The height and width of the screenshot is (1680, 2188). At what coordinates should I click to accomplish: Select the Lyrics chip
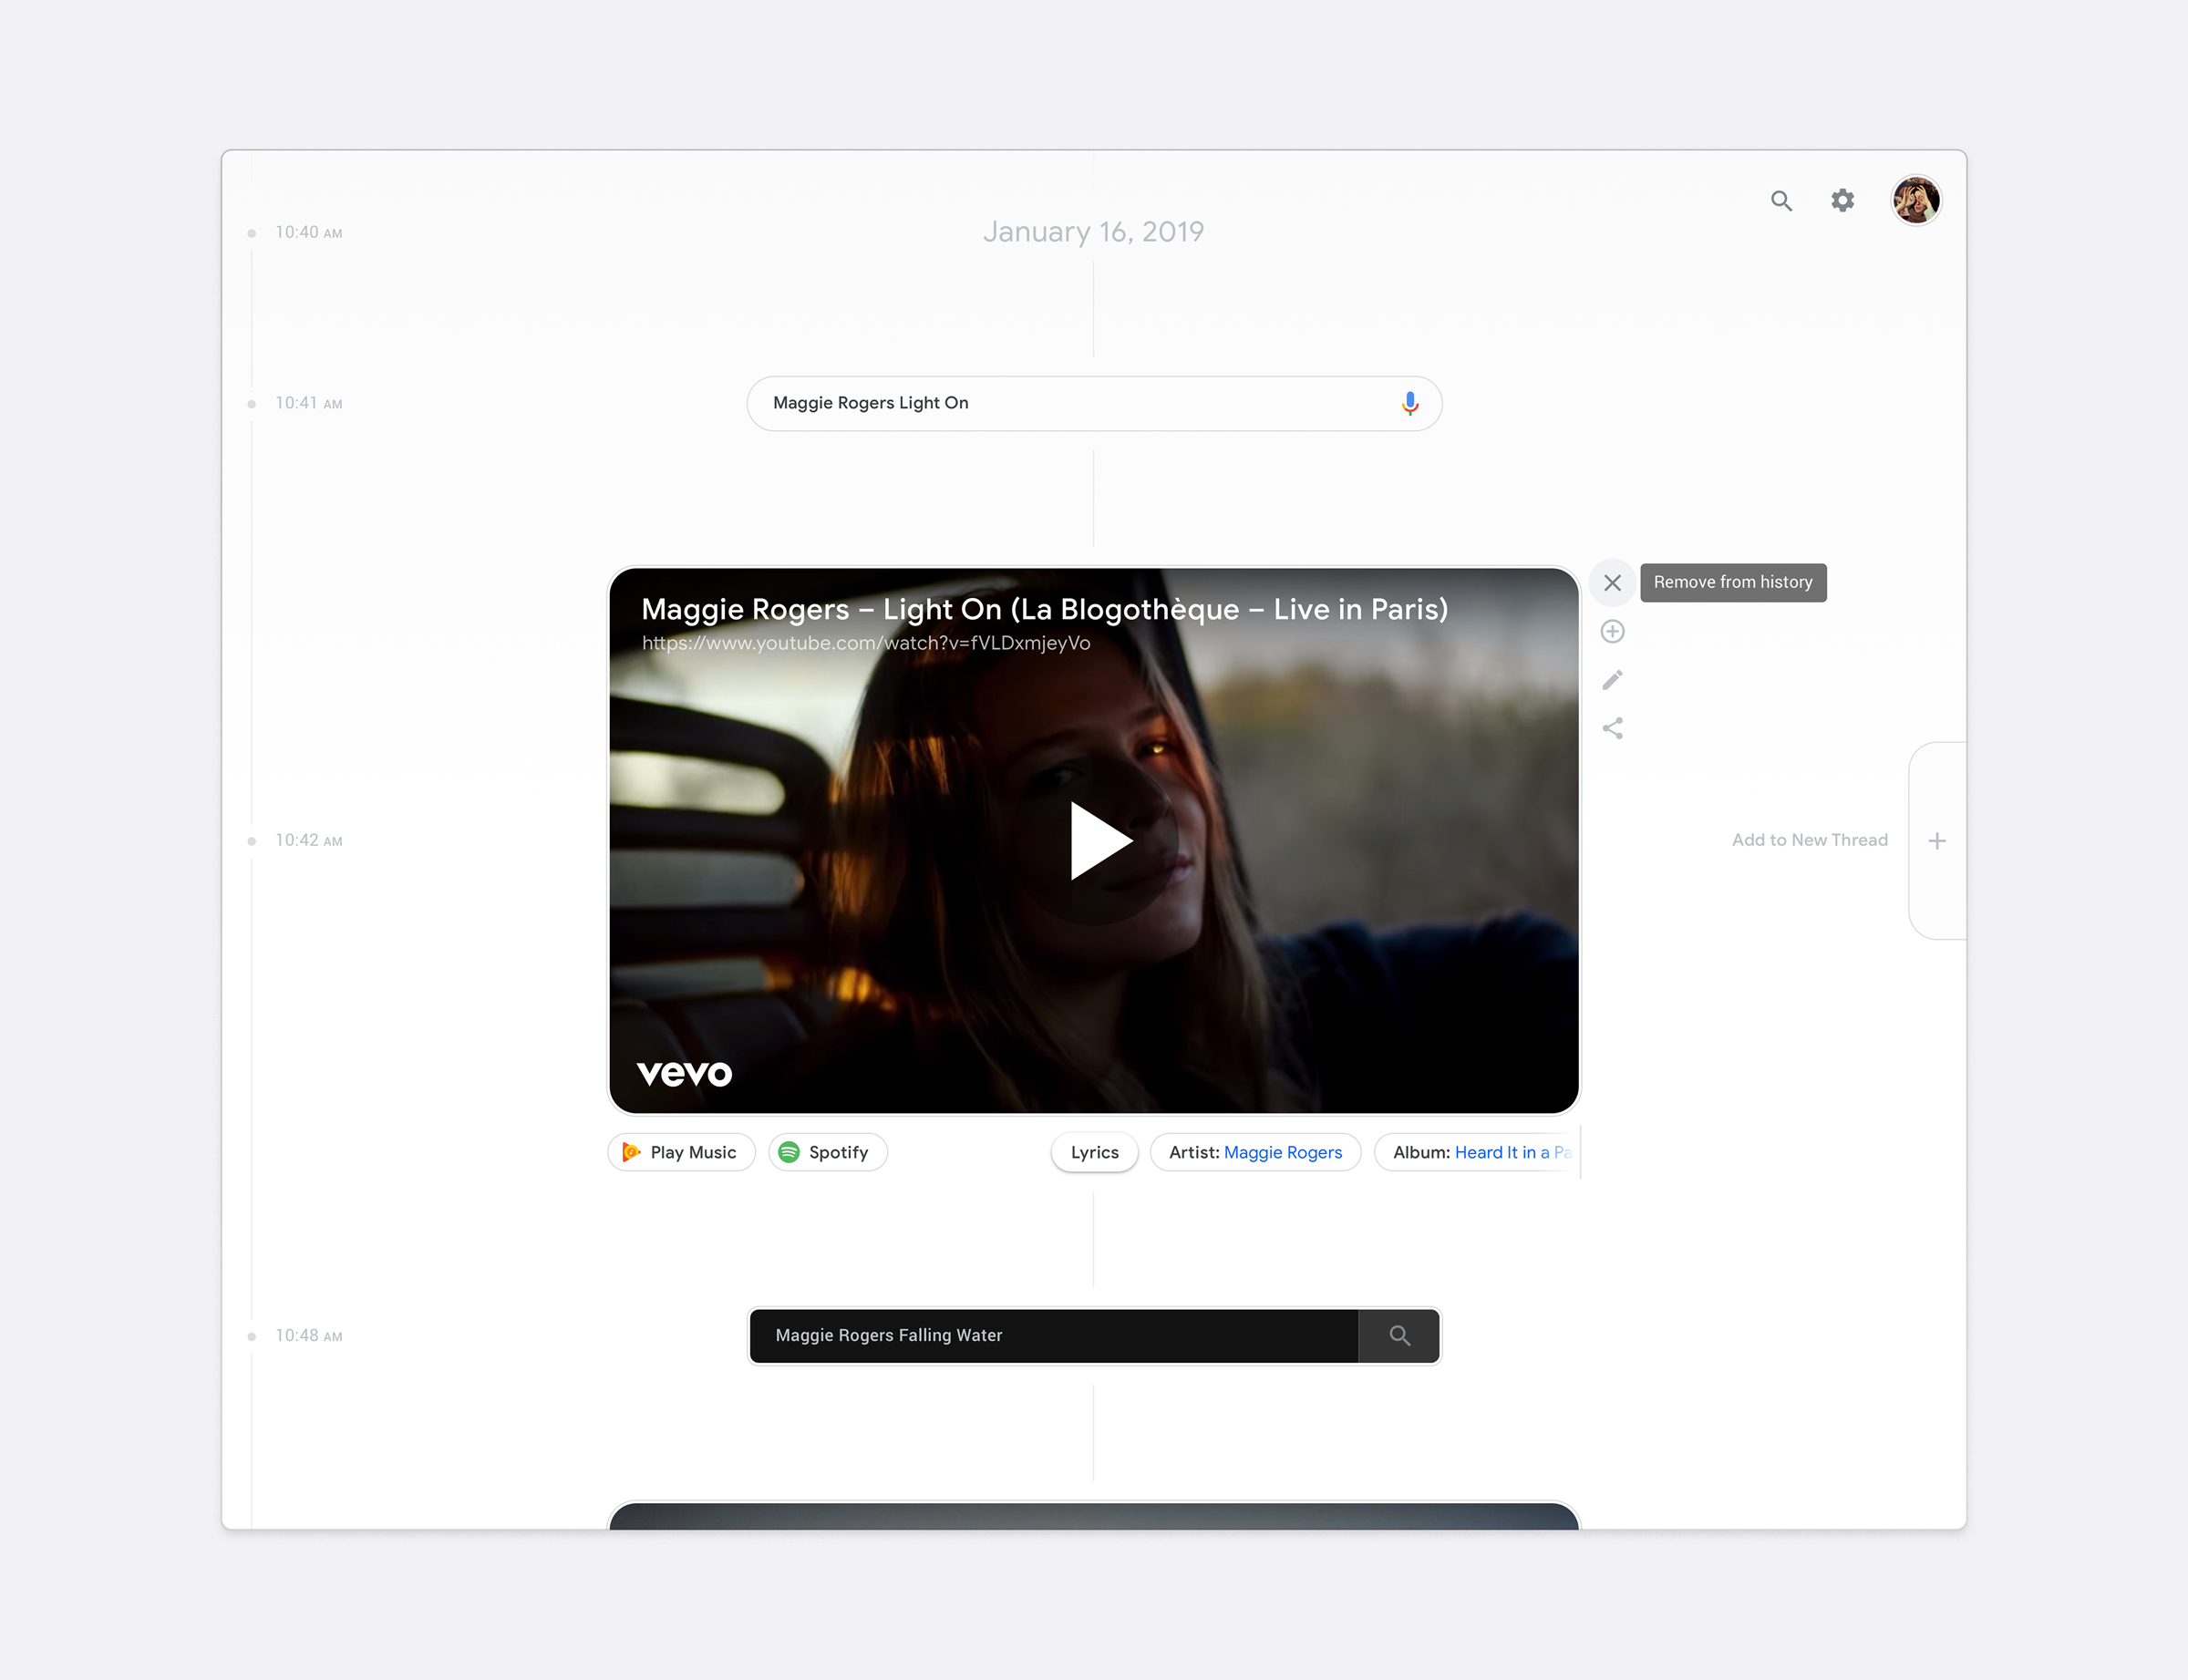[1094, 1152]
